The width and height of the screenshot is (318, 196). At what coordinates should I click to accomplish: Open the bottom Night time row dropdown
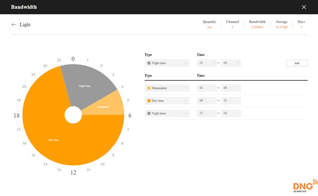coord(167,114)
